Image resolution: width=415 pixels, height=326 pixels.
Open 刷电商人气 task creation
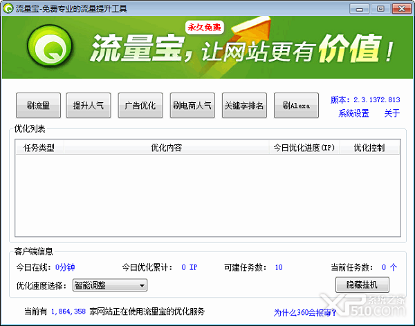click(192, 105)
